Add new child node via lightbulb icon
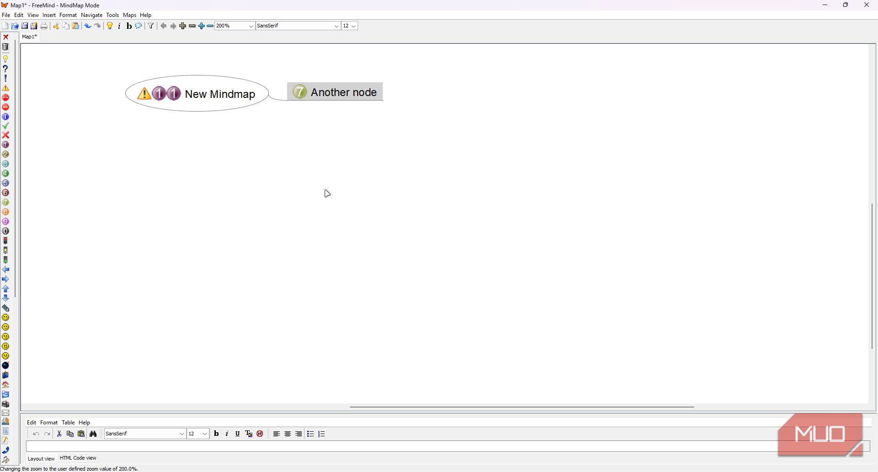878x472 pixels. click(x=110, y=26)
